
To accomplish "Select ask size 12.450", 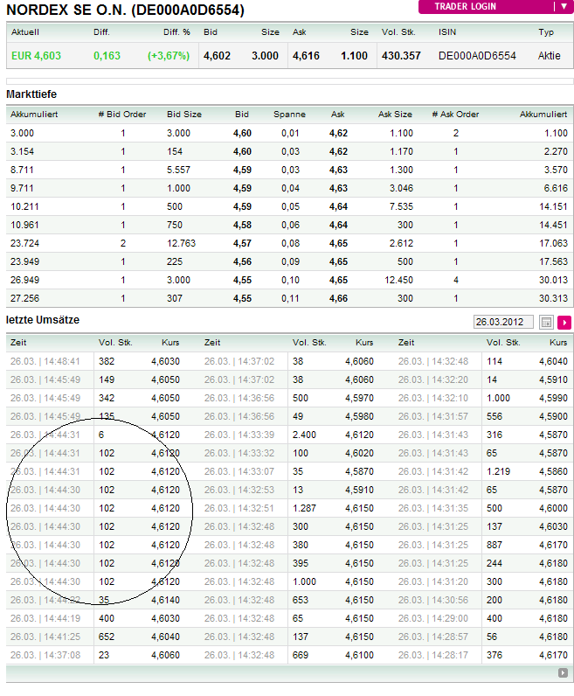I will click(x=398, y=281).
